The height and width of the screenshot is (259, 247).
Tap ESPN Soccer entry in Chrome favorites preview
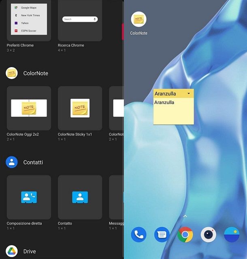(x=26, y=31)
